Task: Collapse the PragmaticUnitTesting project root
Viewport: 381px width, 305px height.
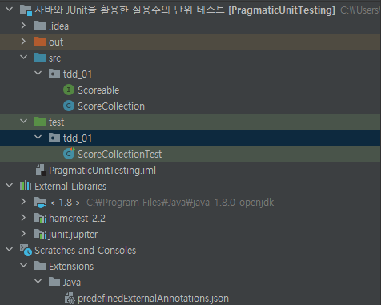Action: point(10,10)
